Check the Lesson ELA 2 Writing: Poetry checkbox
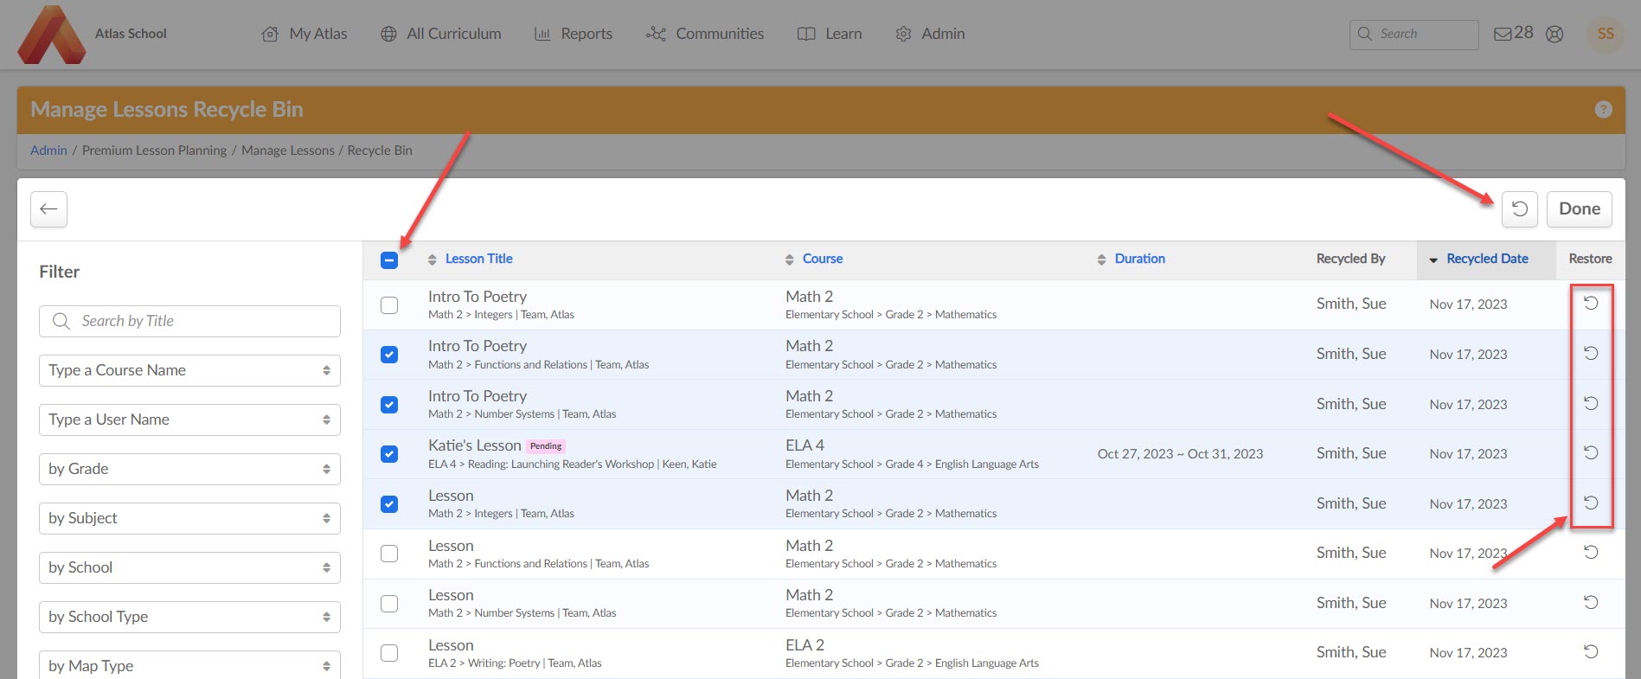The height and width of the screenshot is (679, 1641). (x=389, y=653)
